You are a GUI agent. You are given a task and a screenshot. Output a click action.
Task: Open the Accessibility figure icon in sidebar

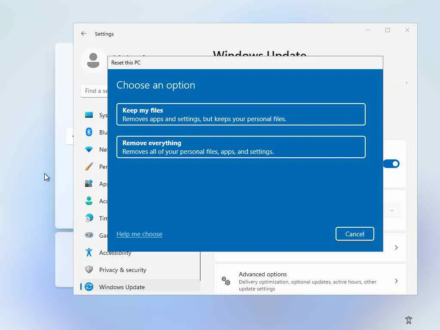(89, 252)
